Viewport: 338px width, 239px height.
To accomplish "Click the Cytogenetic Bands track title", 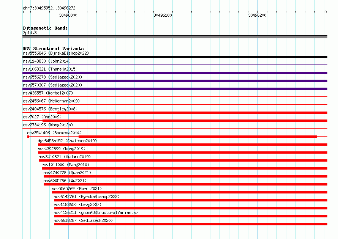I will tap(45, 28).
